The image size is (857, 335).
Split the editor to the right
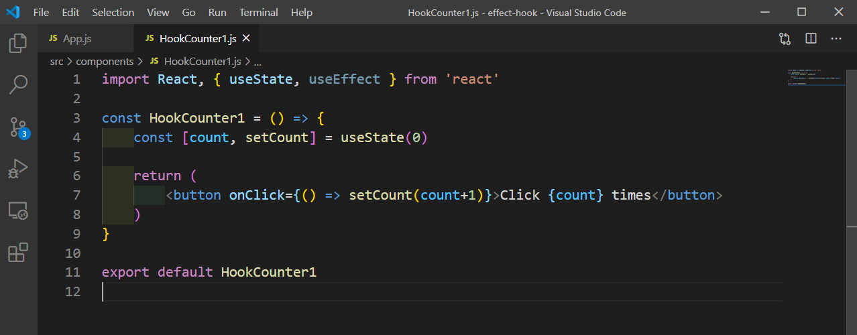point(811,39)
